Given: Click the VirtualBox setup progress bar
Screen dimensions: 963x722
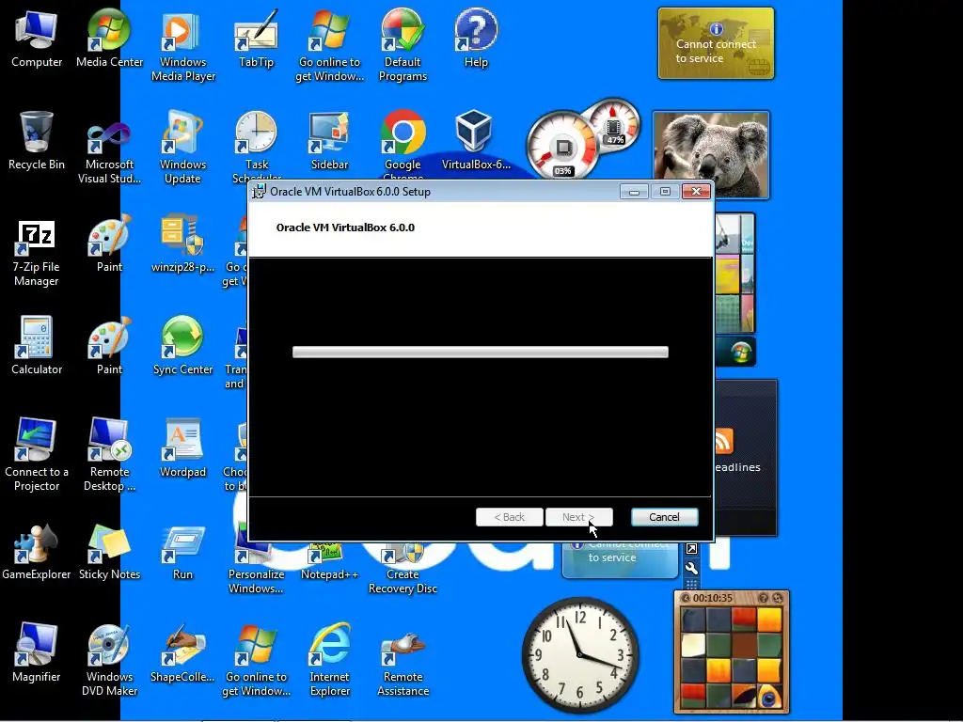Looking at the screenshot, I should click(481, 352).
